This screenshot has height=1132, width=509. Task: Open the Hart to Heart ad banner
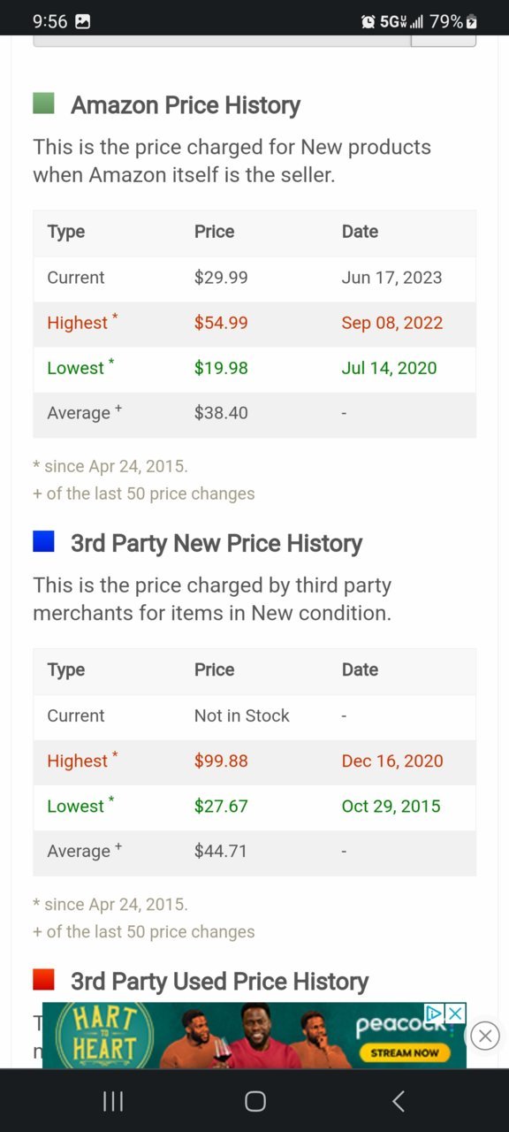pyautogui.click(x=254, y=1036)
